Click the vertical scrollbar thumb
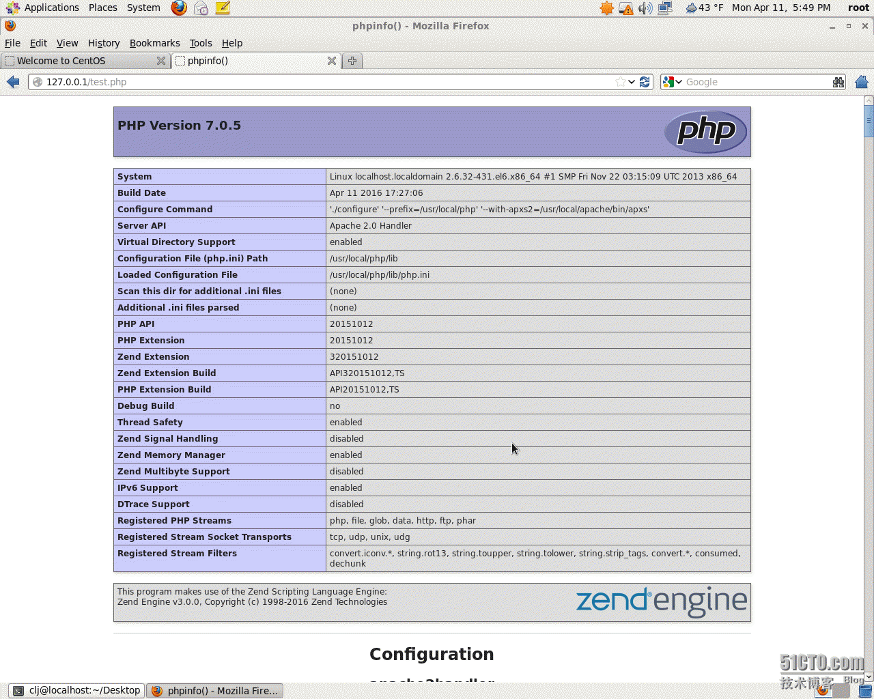874x699 pixels. point(869,122)
